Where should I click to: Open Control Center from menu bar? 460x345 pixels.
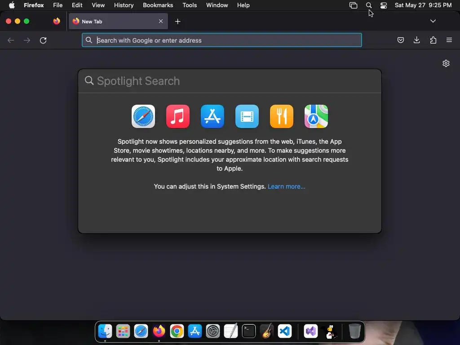(x=384, y=5)
